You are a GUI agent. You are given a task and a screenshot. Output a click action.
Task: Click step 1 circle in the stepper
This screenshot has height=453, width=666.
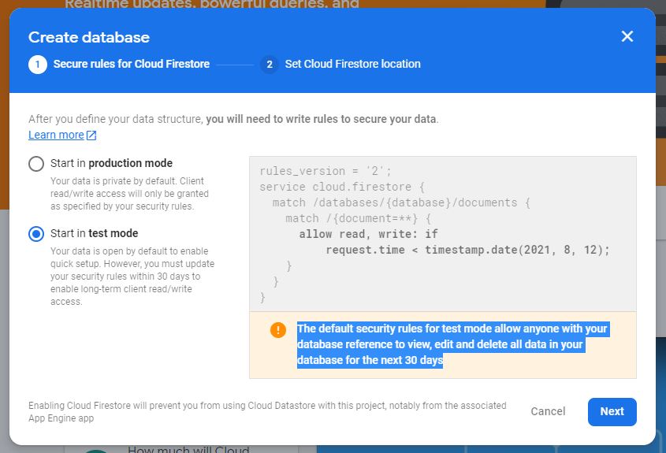(x=38, y=65)
